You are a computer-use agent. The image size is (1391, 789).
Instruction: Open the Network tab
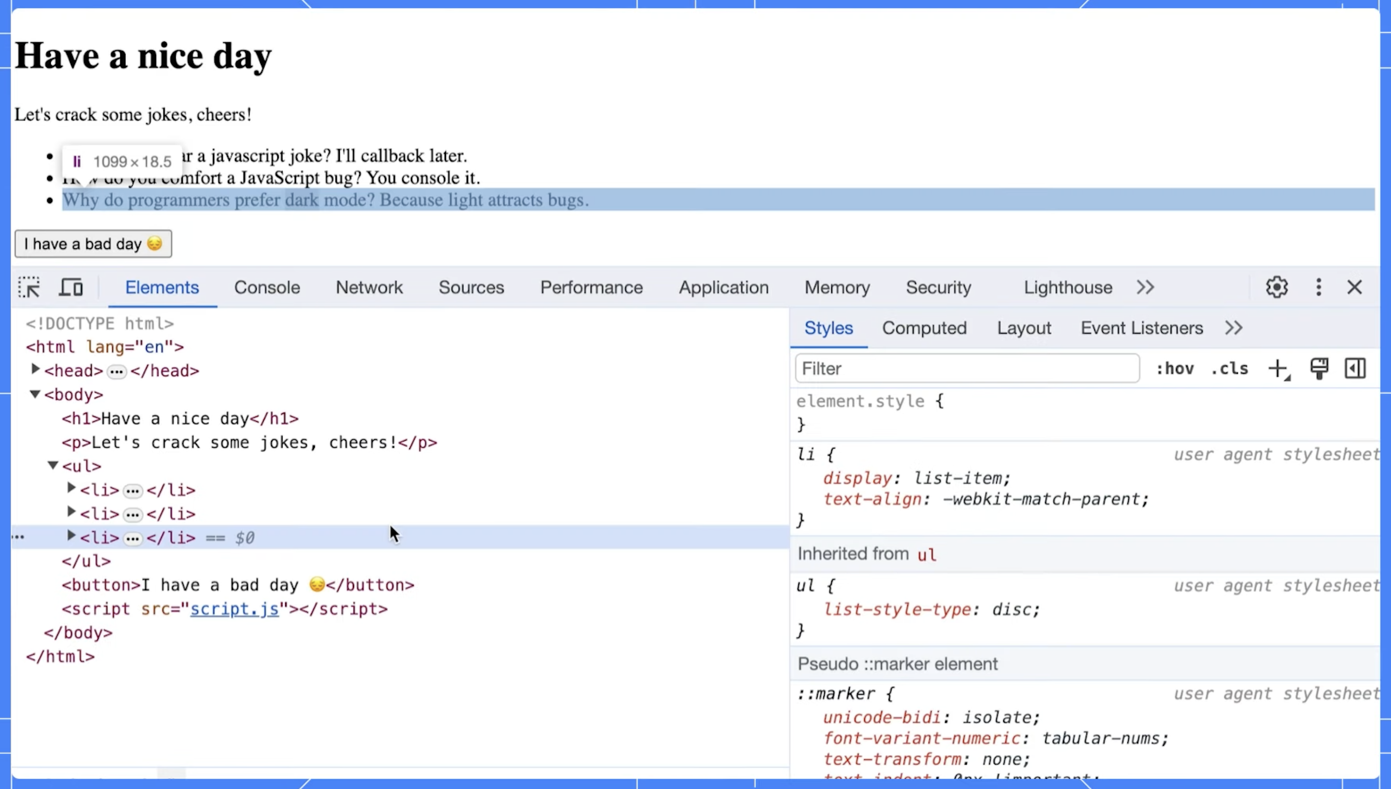[x=369, y=287]
